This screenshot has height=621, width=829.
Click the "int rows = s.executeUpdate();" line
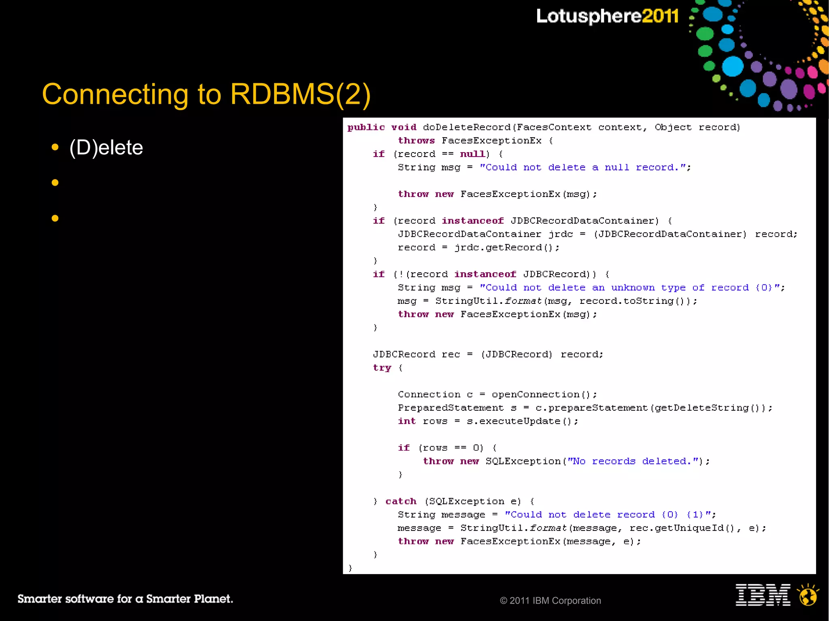point(488,421)
